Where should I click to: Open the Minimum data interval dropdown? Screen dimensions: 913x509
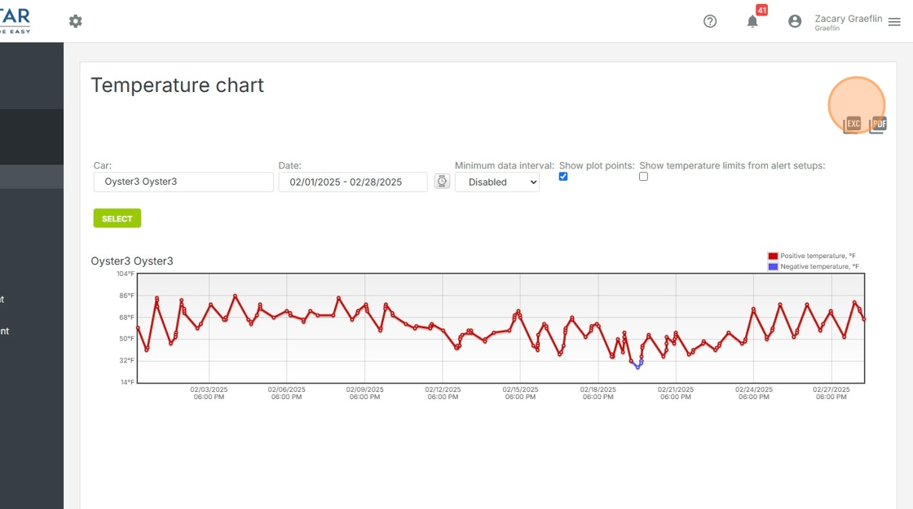tap(496, 182)
